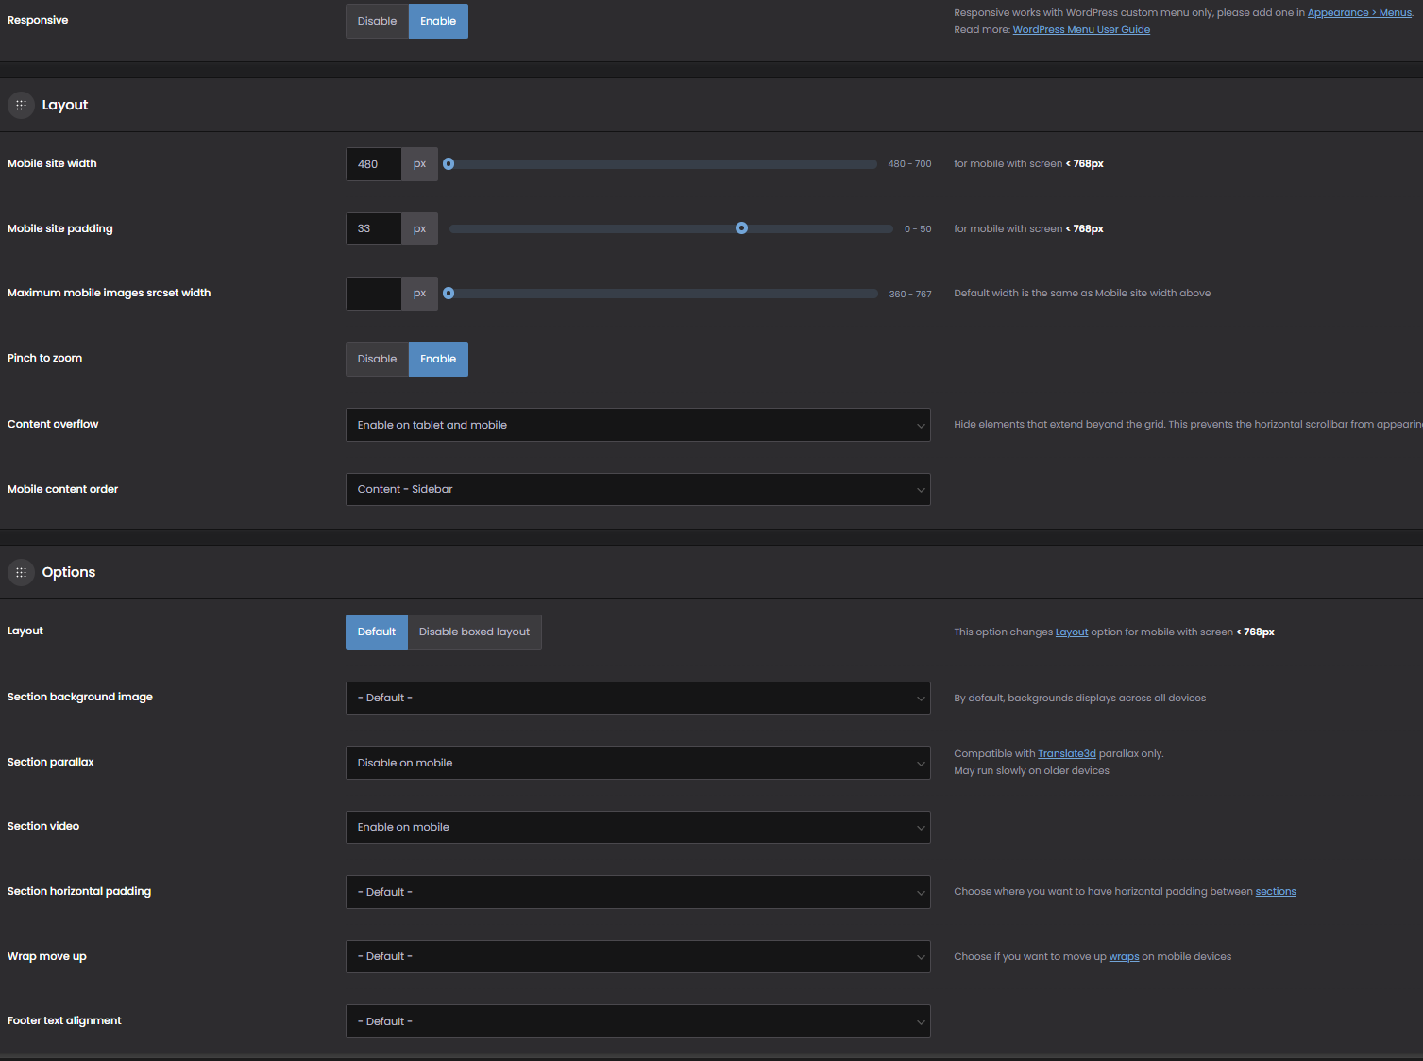The width and height of the screenshot is (1423, 1061).
Task: Open the Section video dropdown
Action: point(638,827)
